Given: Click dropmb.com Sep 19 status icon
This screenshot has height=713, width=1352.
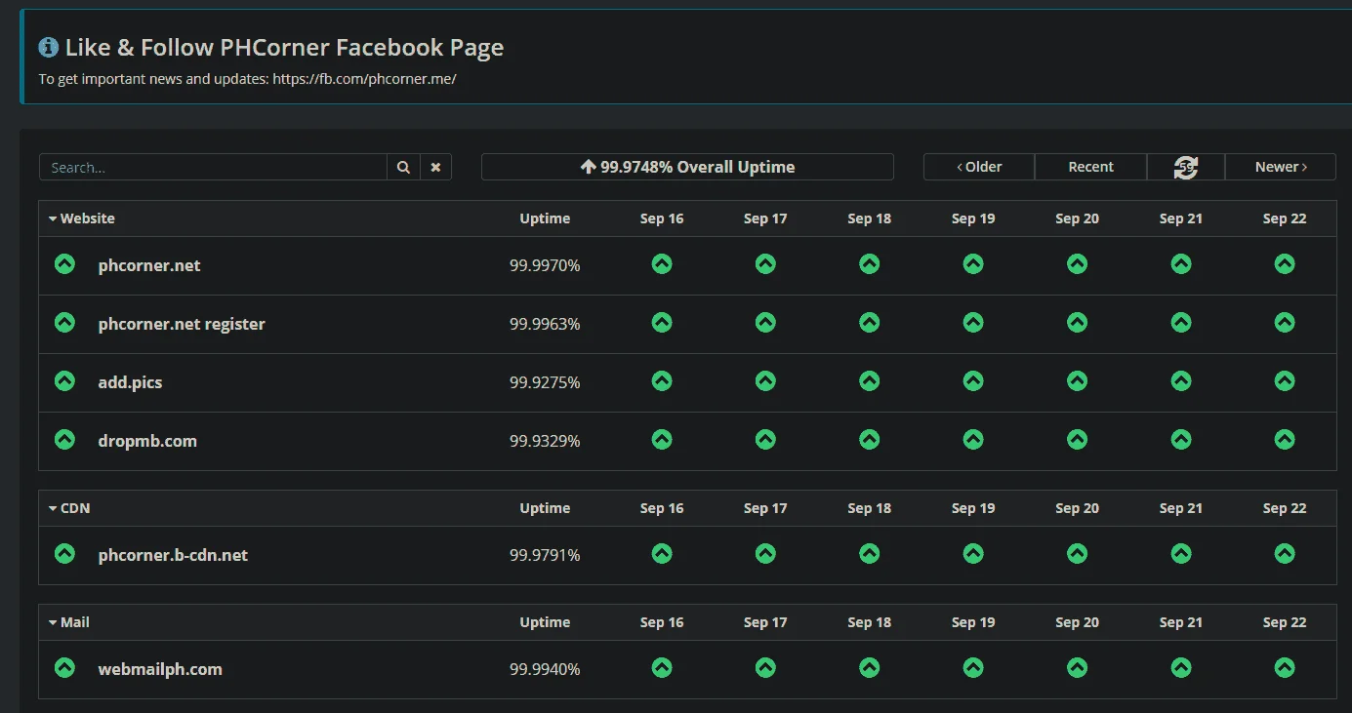Looking at the screenshot, I should pyautogui.click(x=973, y=439).
